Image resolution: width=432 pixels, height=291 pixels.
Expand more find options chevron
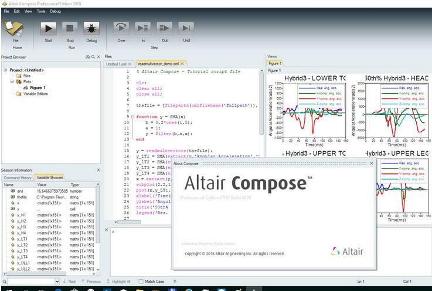pos(175,282)
